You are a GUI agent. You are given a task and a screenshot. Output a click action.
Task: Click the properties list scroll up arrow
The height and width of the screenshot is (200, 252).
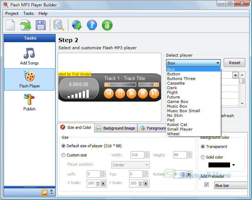click(242, 75)
